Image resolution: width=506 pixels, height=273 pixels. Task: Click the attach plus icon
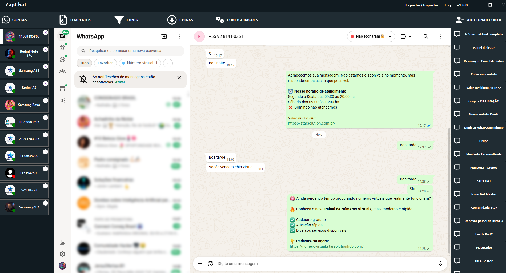click(200, 264)
